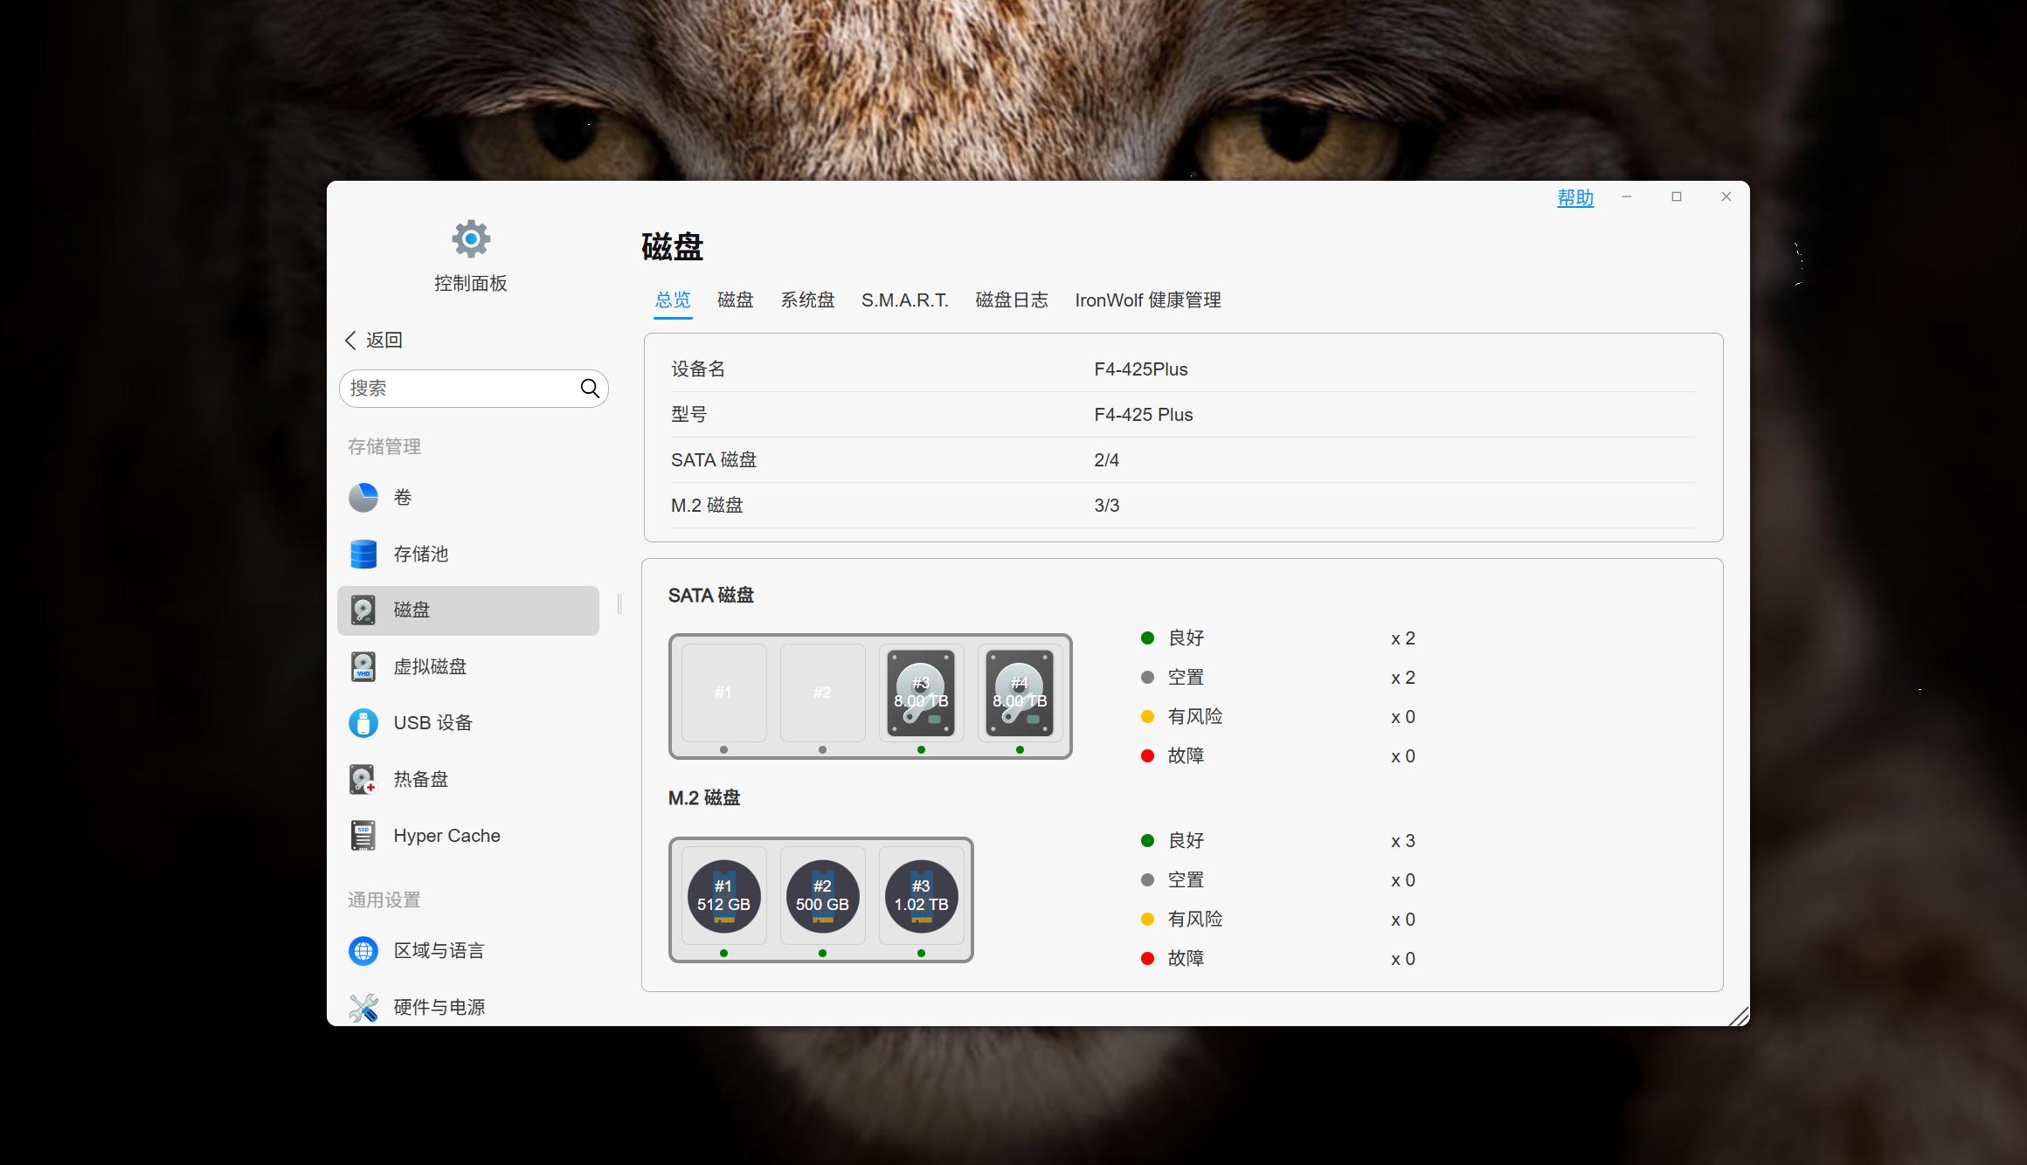Click into the 搜索 search field
This screenshot has height=1165, width=2027.
click(x=459, y=388)
